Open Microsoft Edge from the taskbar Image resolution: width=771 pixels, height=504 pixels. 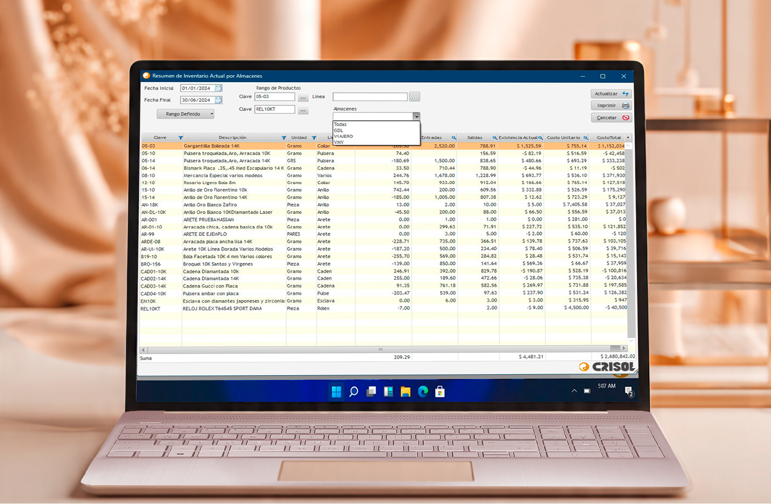pos(423,392)
